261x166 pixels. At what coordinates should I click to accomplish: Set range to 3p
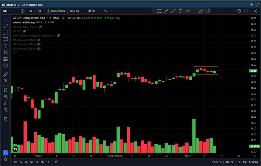[x=31, y=162]
